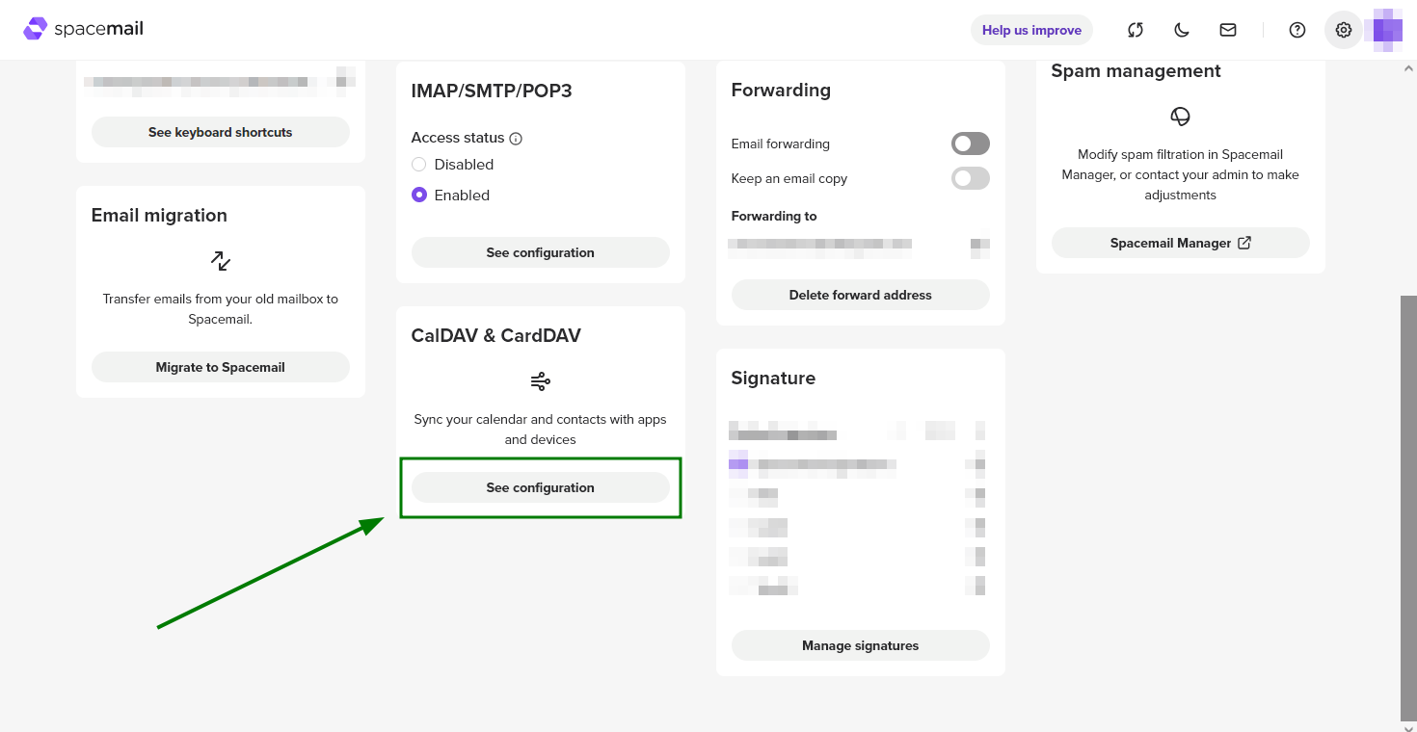Select the Enabled access status option
The height and width of the screenshot is (732, 1417).
click(x=419, y=195)
